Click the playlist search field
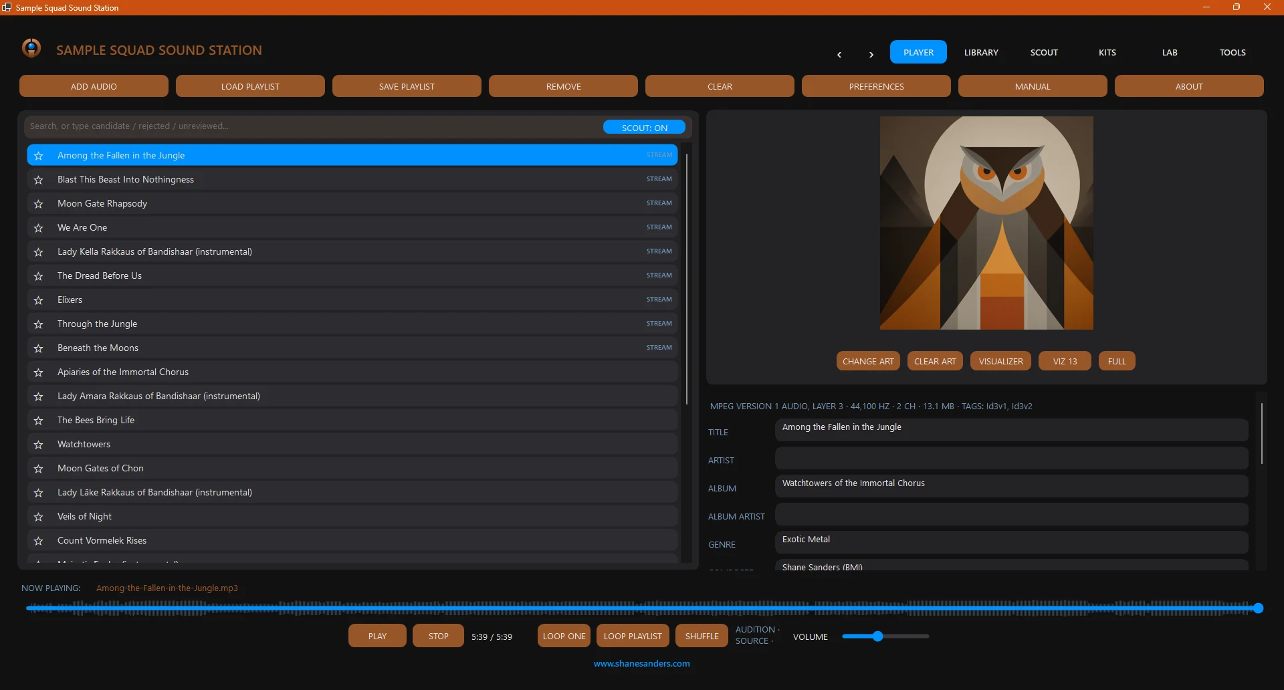This screenshot has width=1284, height=690. click(313, 126)
